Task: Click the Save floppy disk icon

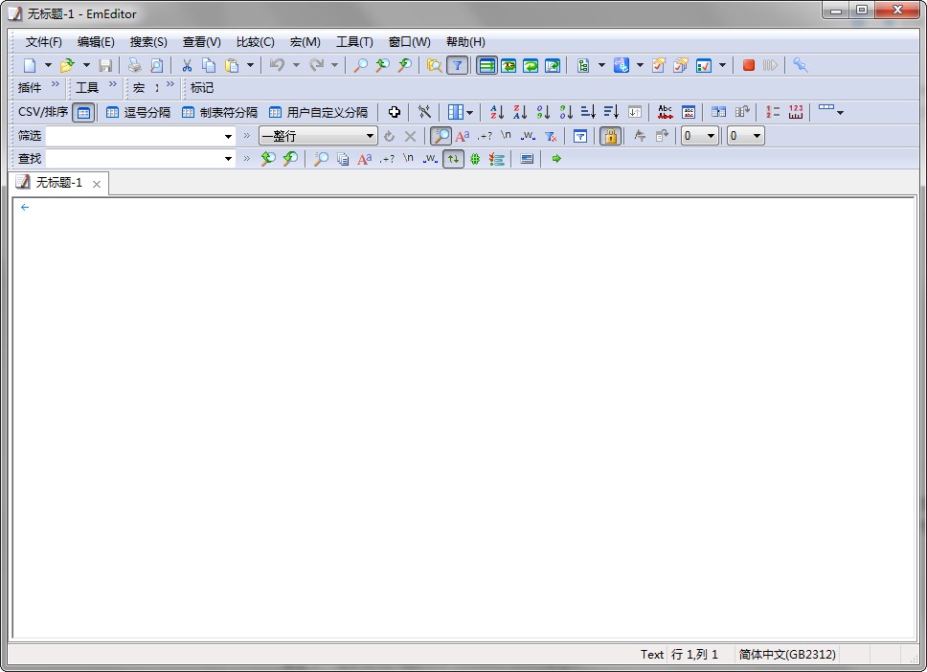Action: (105, 65)
